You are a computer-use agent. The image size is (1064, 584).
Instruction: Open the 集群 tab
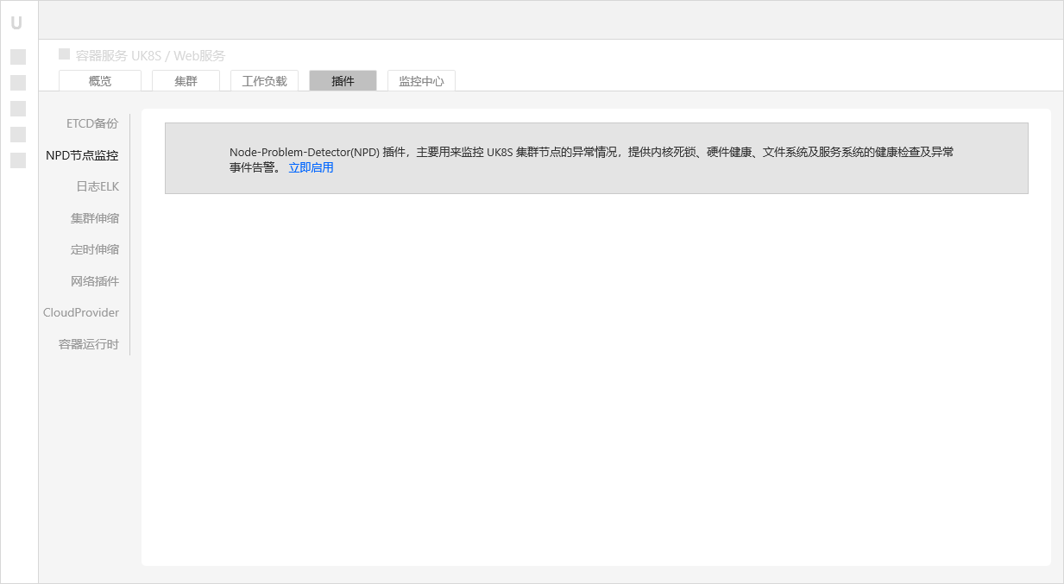coord(186,81)
